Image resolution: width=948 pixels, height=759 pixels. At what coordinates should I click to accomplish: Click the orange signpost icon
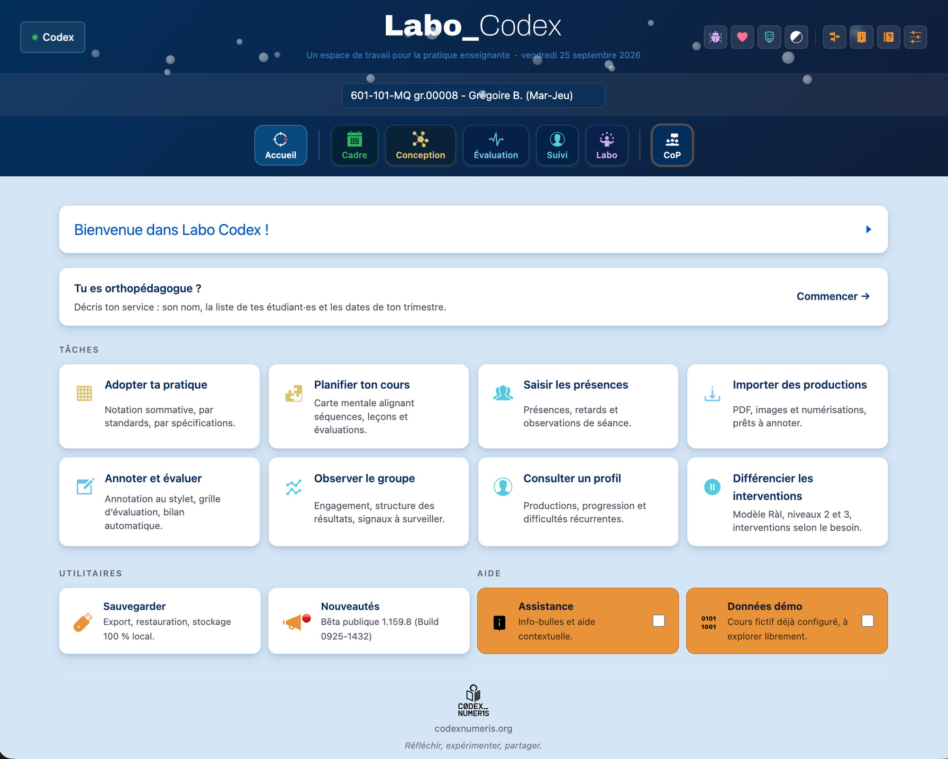pyautogui.click(x=834, y=37)
